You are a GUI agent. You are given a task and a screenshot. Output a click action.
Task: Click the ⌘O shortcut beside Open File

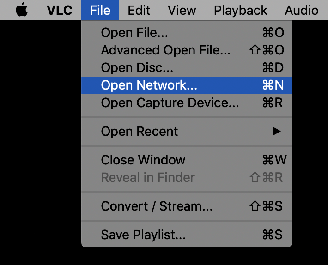point(273,32)
